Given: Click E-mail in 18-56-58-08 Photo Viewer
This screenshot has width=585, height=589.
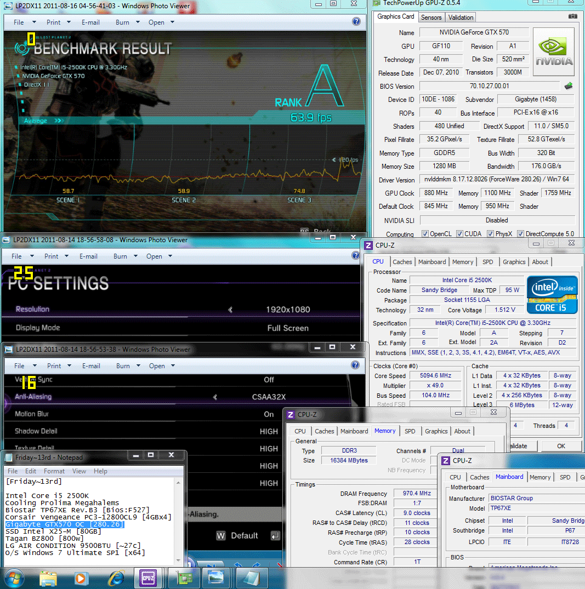Looking at the screenshot, I should pyautogui.click(x=88, y=256).
